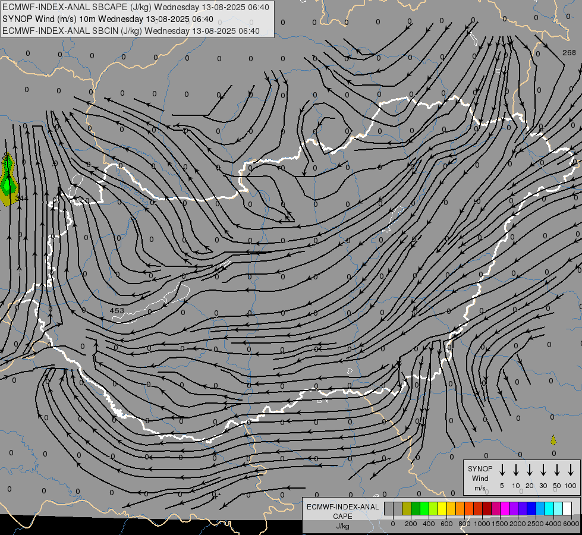This screenshot has width=582, height=535.
Task: Select the amber swatch after 600 tick
Action: (451, 509)
